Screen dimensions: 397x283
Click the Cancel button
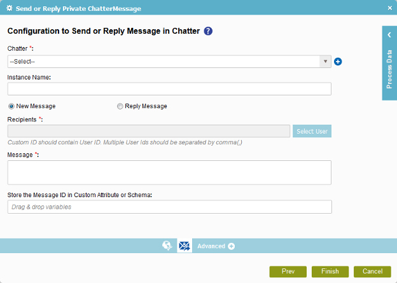(x=372, y=272)
